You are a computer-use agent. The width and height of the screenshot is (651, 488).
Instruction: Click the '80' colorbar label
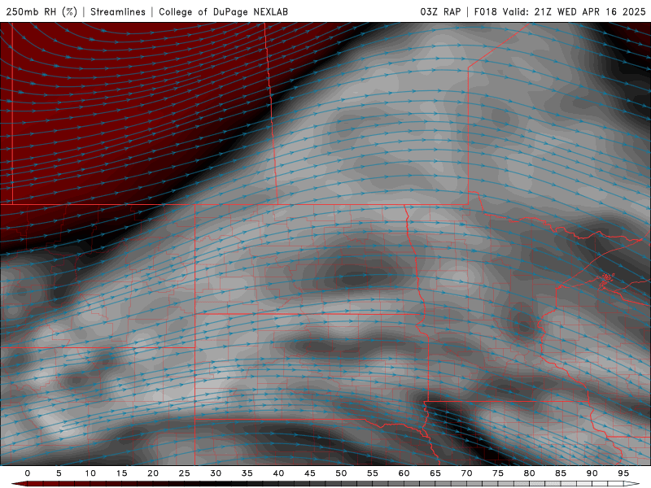pos(529,473)
